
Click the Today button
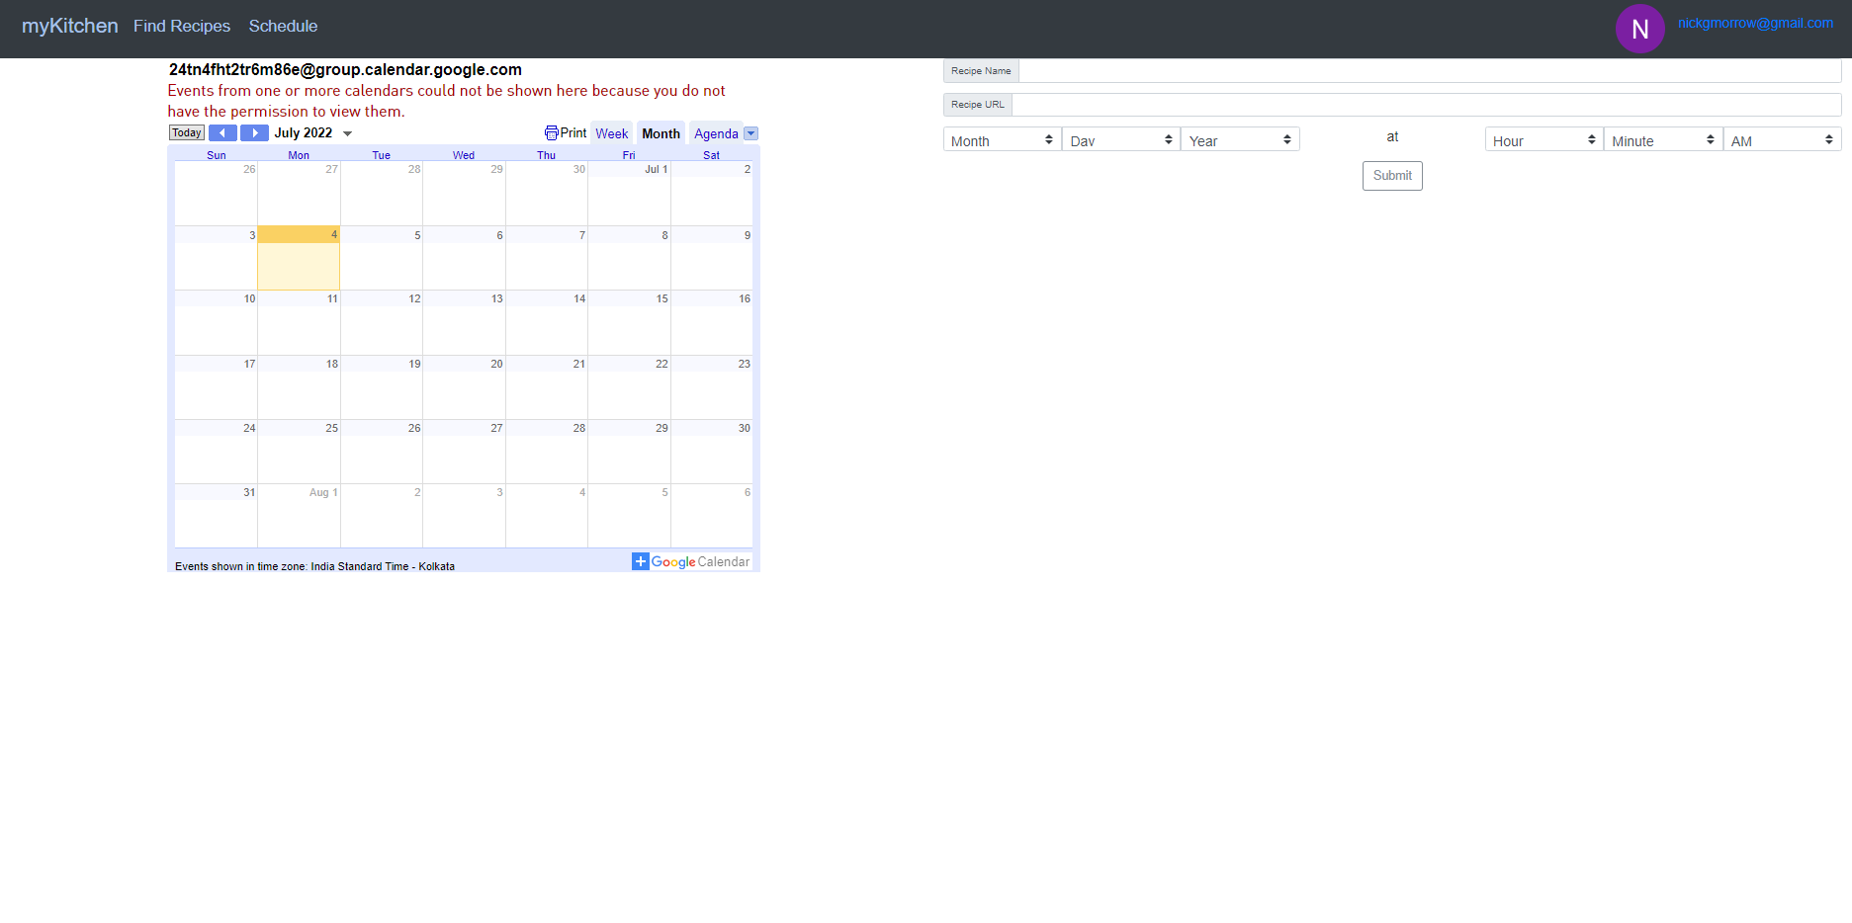[186, 132]
